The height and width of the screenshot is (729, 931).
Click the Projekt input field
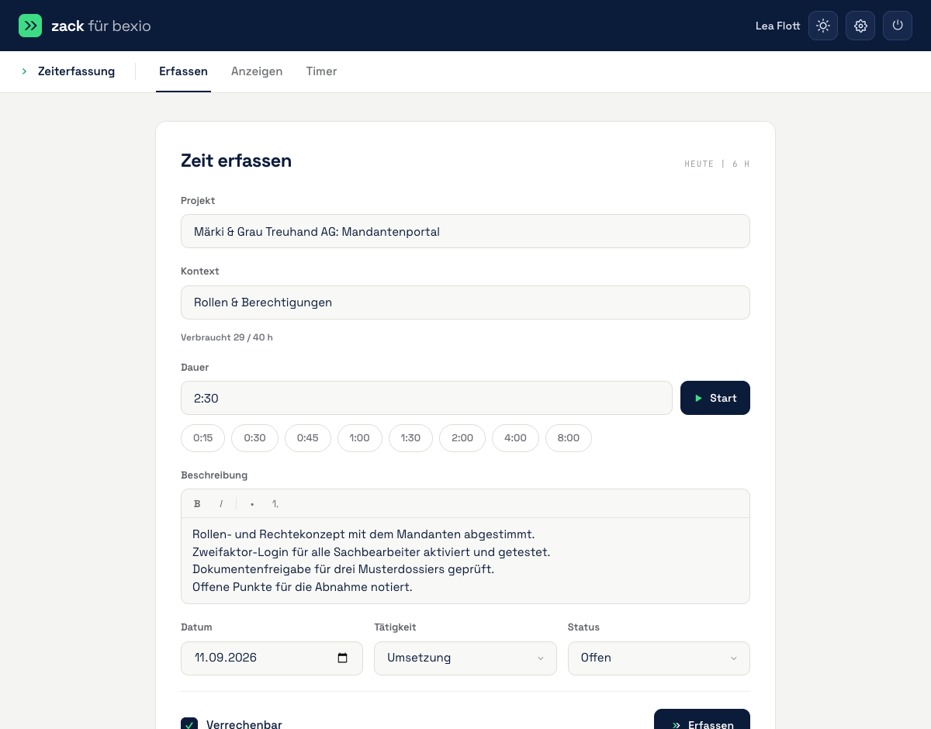coord(465,231)
